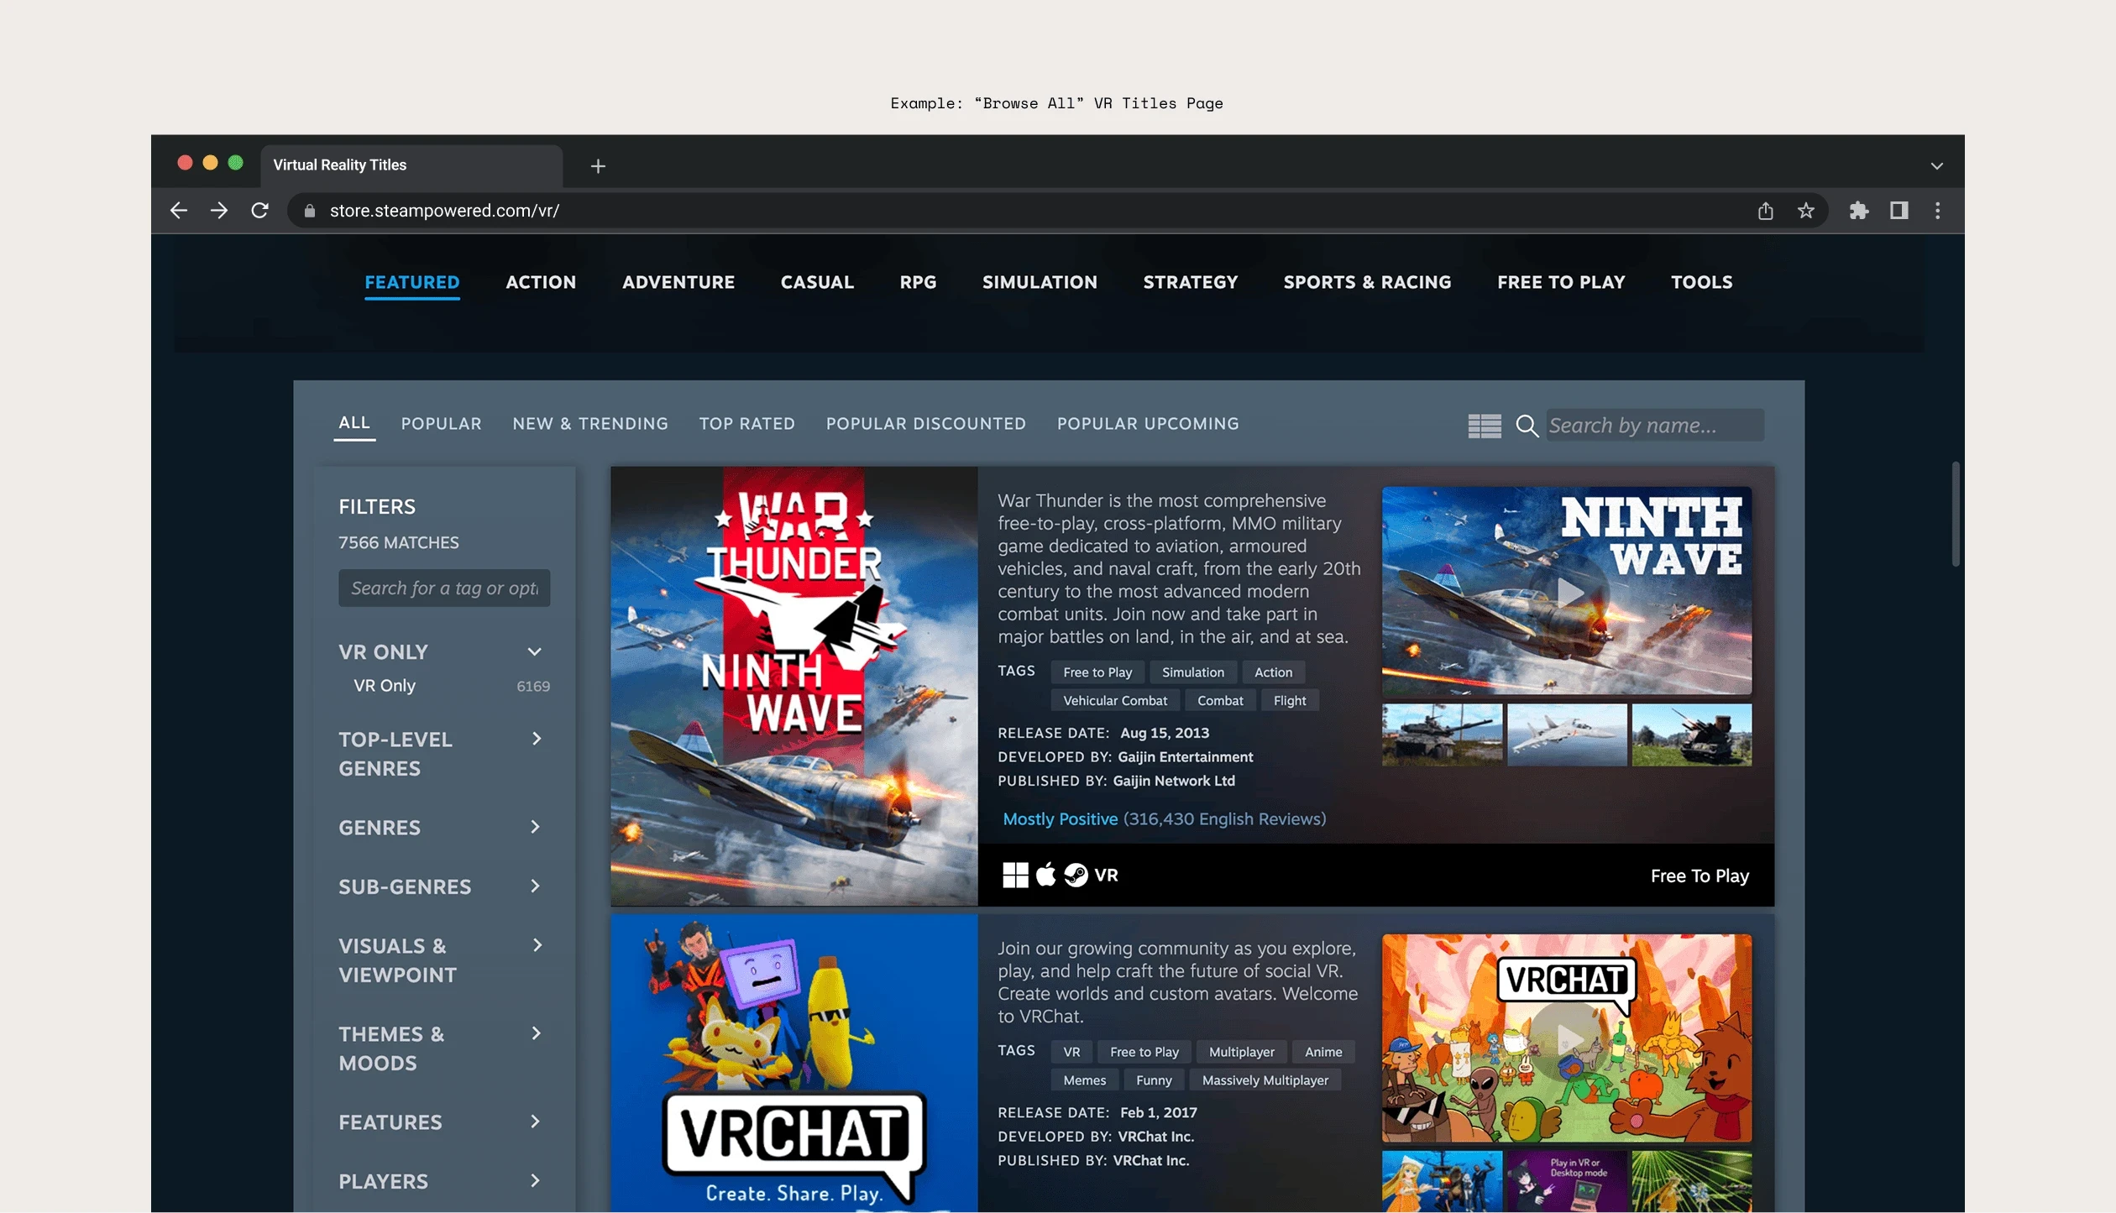The width and height of the screenshot is (2116, 1213).
Task: Expand the VISUALS & VIEWPOINT filter
Action: point(536,945)
